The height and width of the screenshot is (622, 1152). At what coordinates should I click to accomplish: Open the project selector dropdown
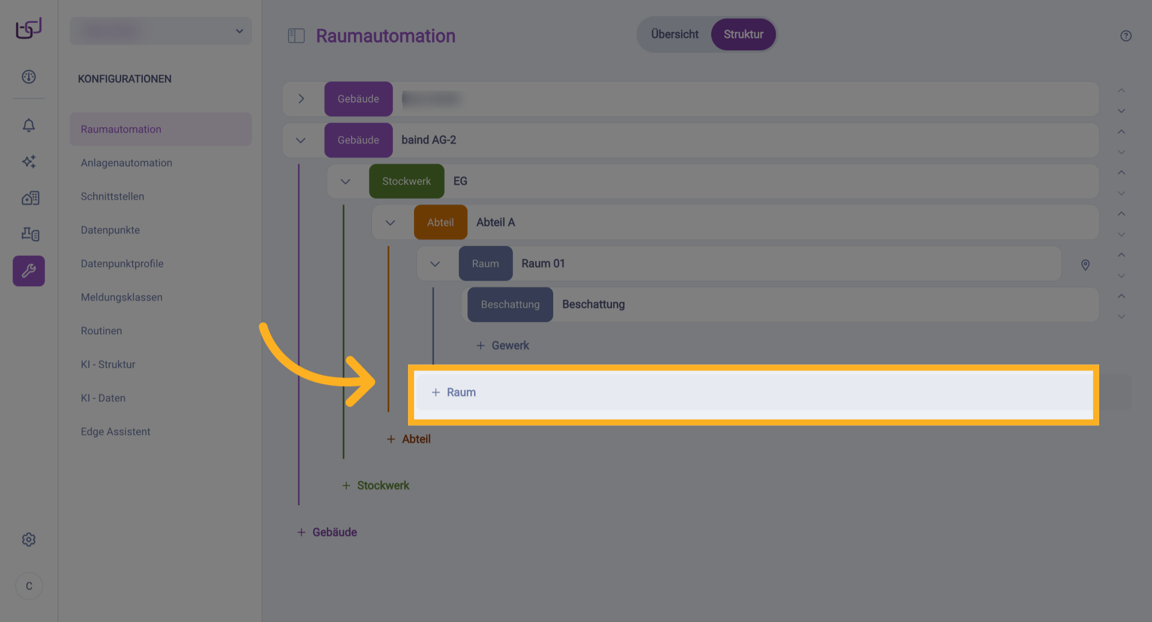[161, 31]
